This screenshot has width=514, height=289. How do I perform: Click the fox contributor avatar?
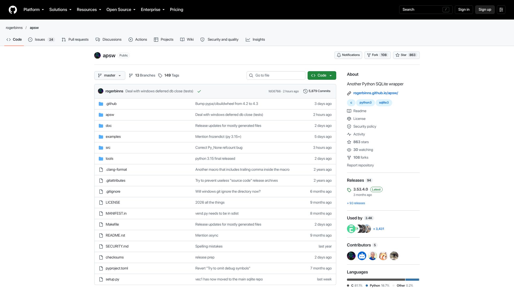point(383,256)
